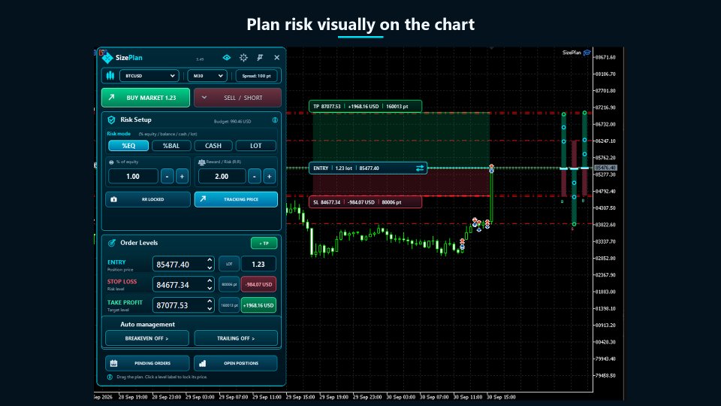Open settings via the gear icon

(x=243, y=58)
